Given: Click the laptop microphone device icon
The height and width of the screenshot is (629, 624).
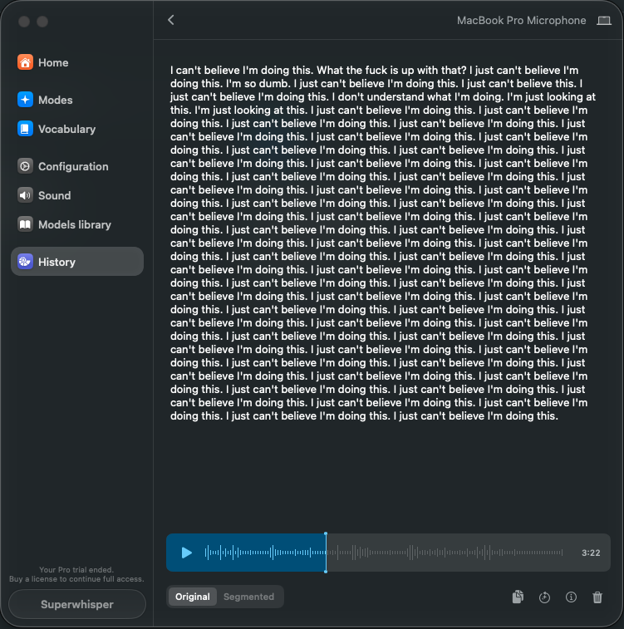Looking at the screenshot, I should point(604,21).
